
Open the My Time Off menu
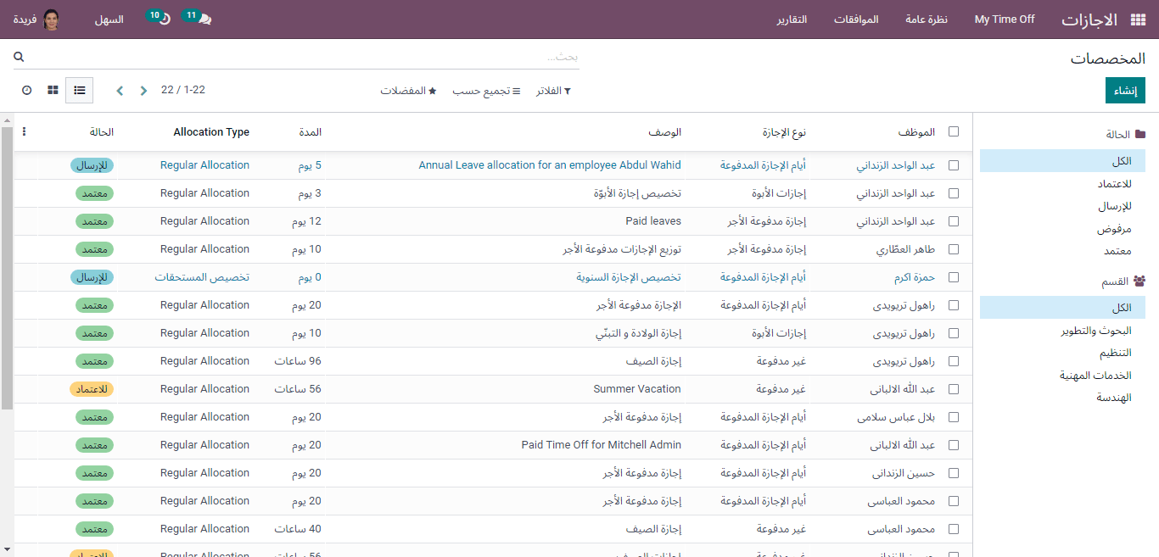pyautogui.click(x=1004, y=19)
